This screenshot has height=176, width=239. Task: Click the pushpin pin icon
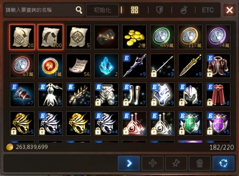(176, 163)
